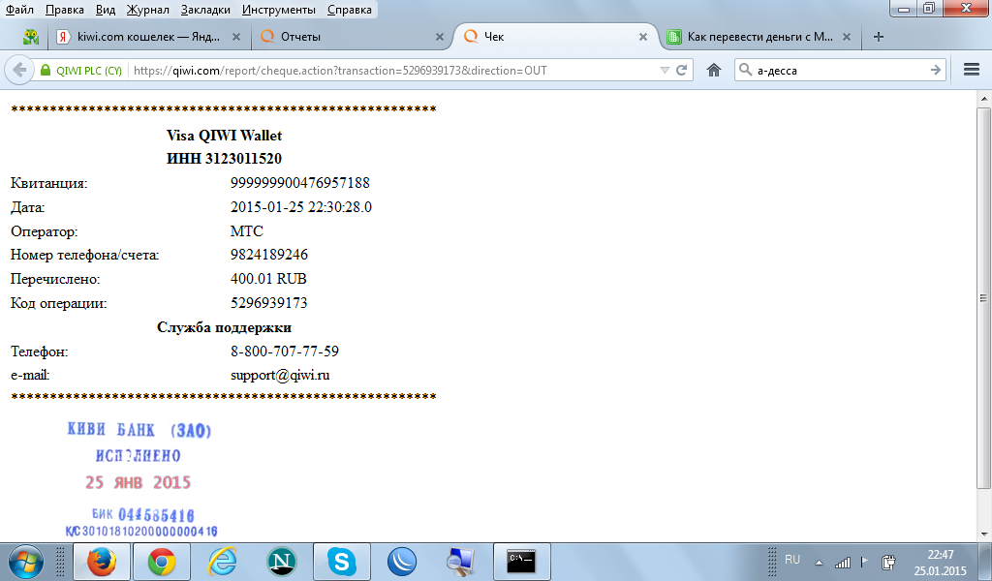Reload the page with the refresh icon
992x581 pixels.
pyautogui.click(x=681, y=70)
